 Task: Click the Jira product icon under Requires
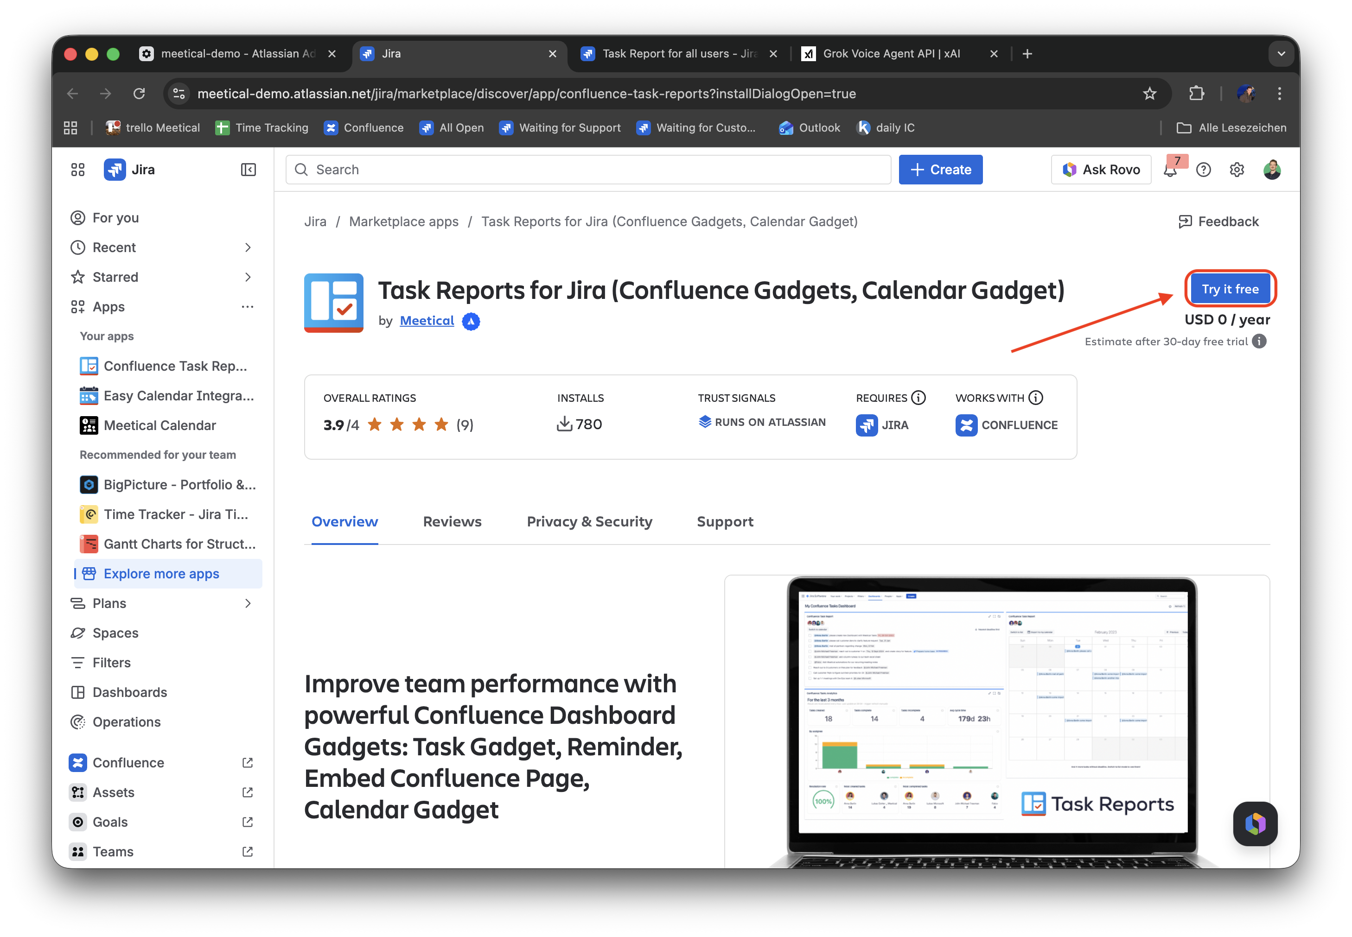click(x=866, y=425)
